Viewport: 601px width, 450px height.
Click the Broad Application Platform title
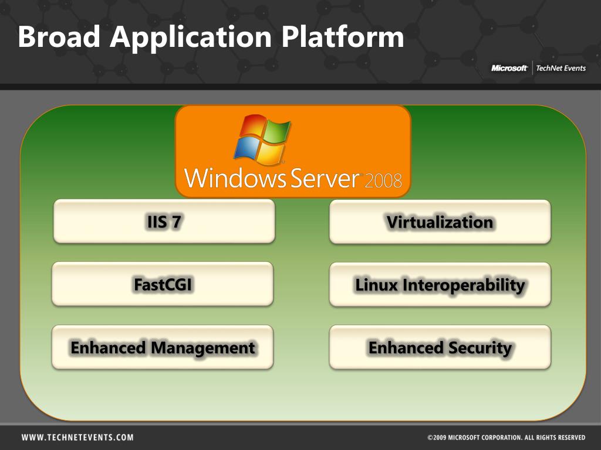(211, 37)
